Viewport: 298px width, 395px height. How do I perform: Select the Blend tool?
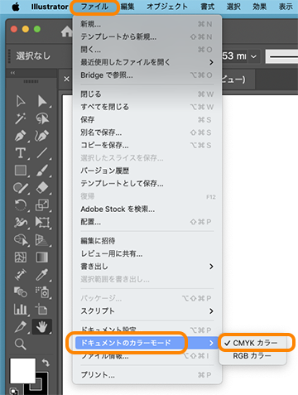[21, 292]
